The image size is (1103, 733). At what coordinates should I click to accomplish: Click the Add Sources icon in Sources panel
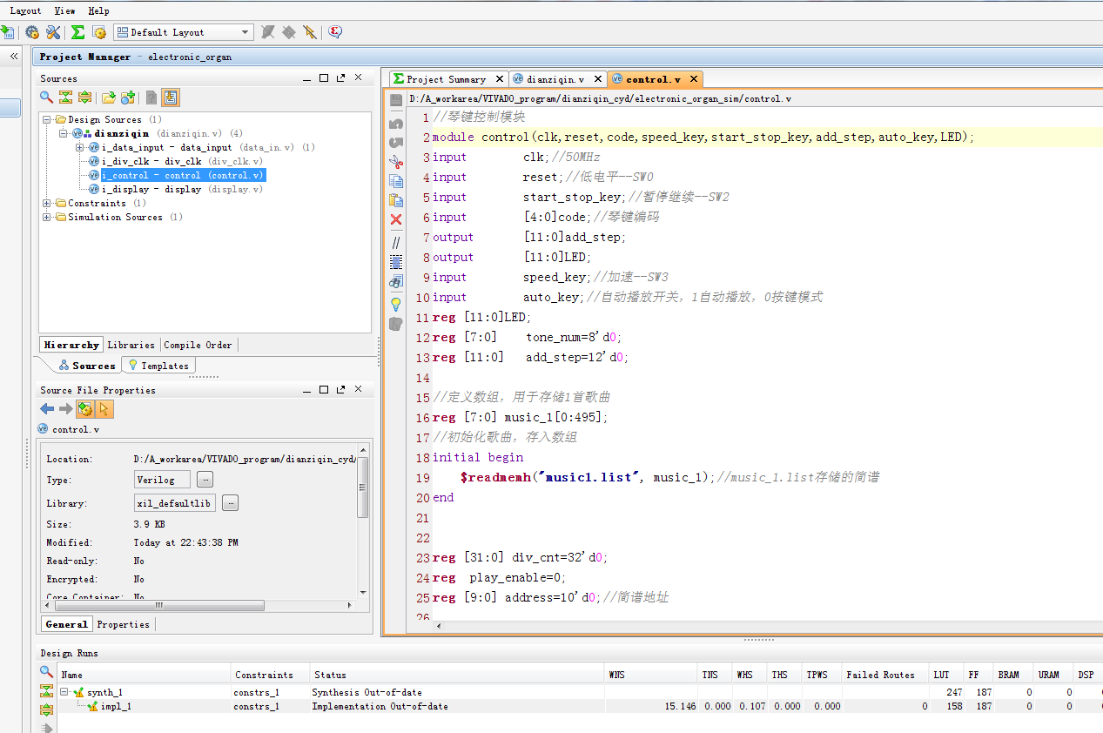[128, 98]
